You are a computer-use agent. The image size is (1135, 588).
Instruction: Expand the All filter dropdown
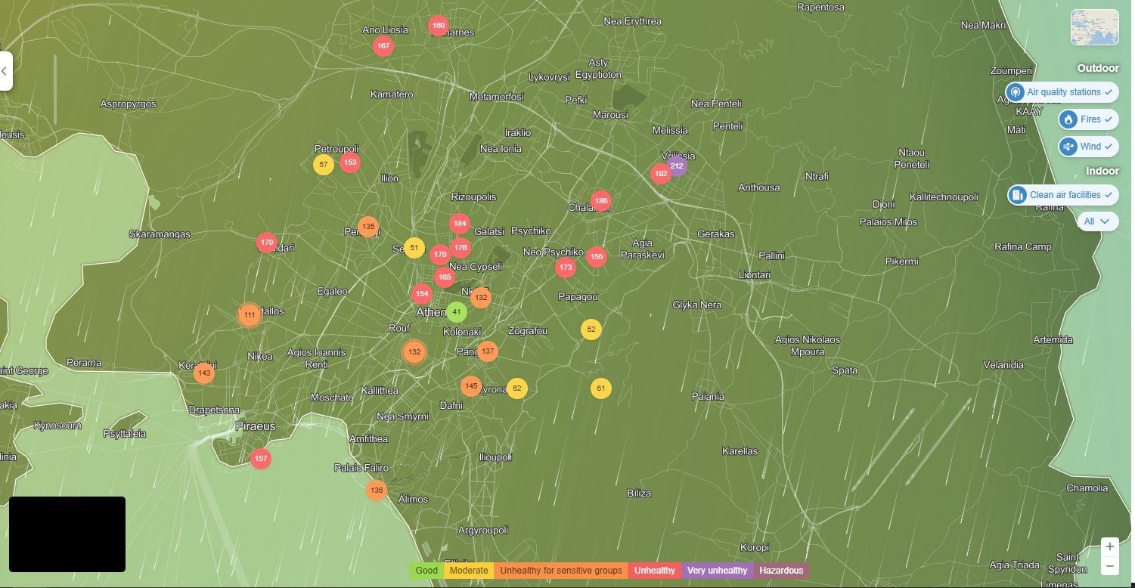tap(1097, 221)
